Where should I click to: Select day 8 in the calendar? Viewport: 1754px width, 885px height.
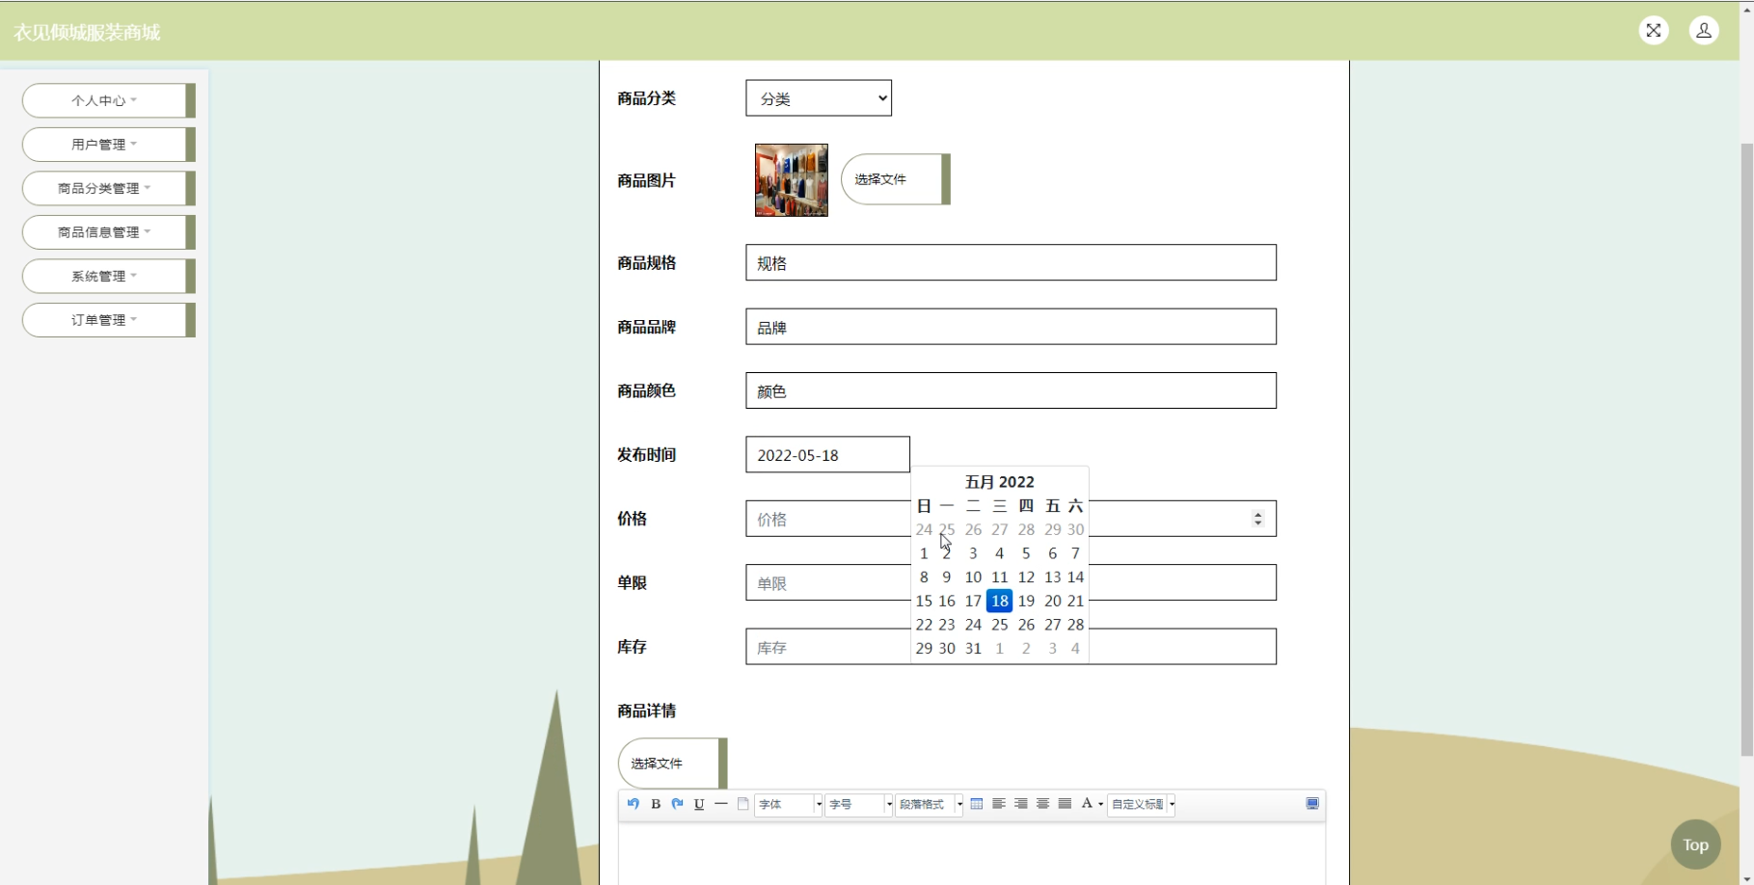924,577
